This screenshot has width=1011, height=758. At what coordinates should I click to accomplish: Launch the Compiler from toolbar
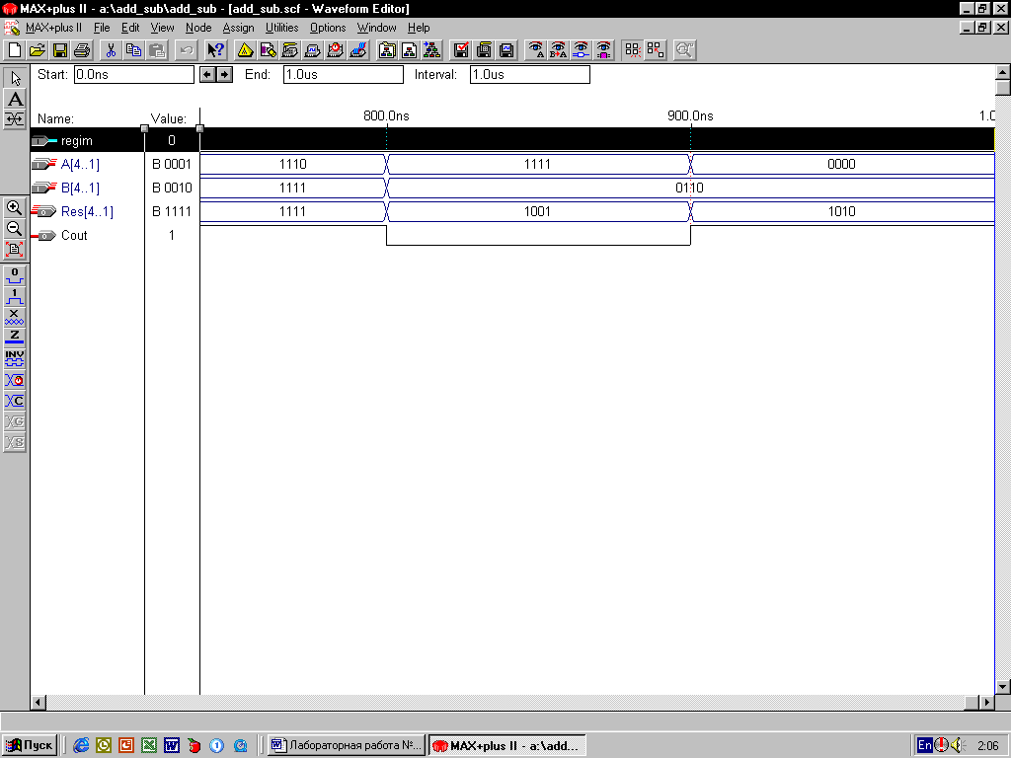pyautogui.click(x=290, y=50)
